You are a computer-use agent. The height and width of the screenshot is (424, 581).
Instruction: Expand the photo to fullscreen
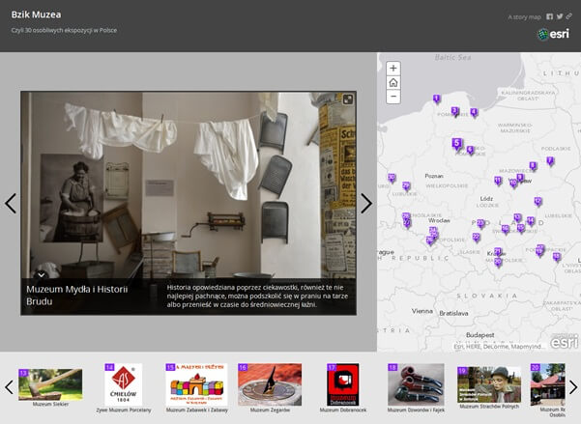(x=348, y=99)
